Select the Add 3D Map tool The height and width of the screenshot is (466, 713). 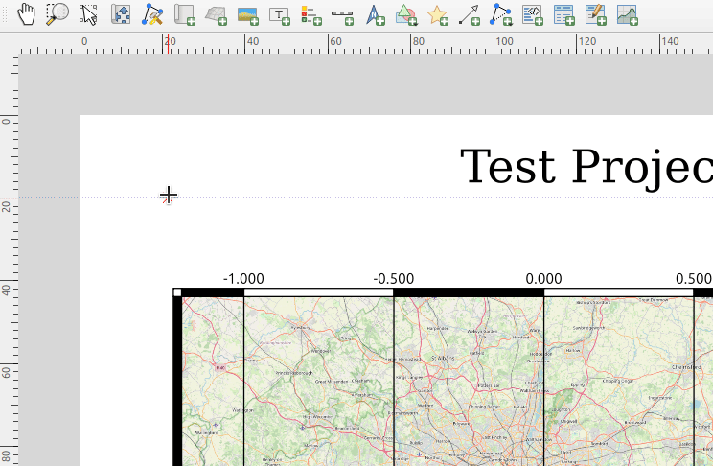pyautogui.click(x=216, y=14)
